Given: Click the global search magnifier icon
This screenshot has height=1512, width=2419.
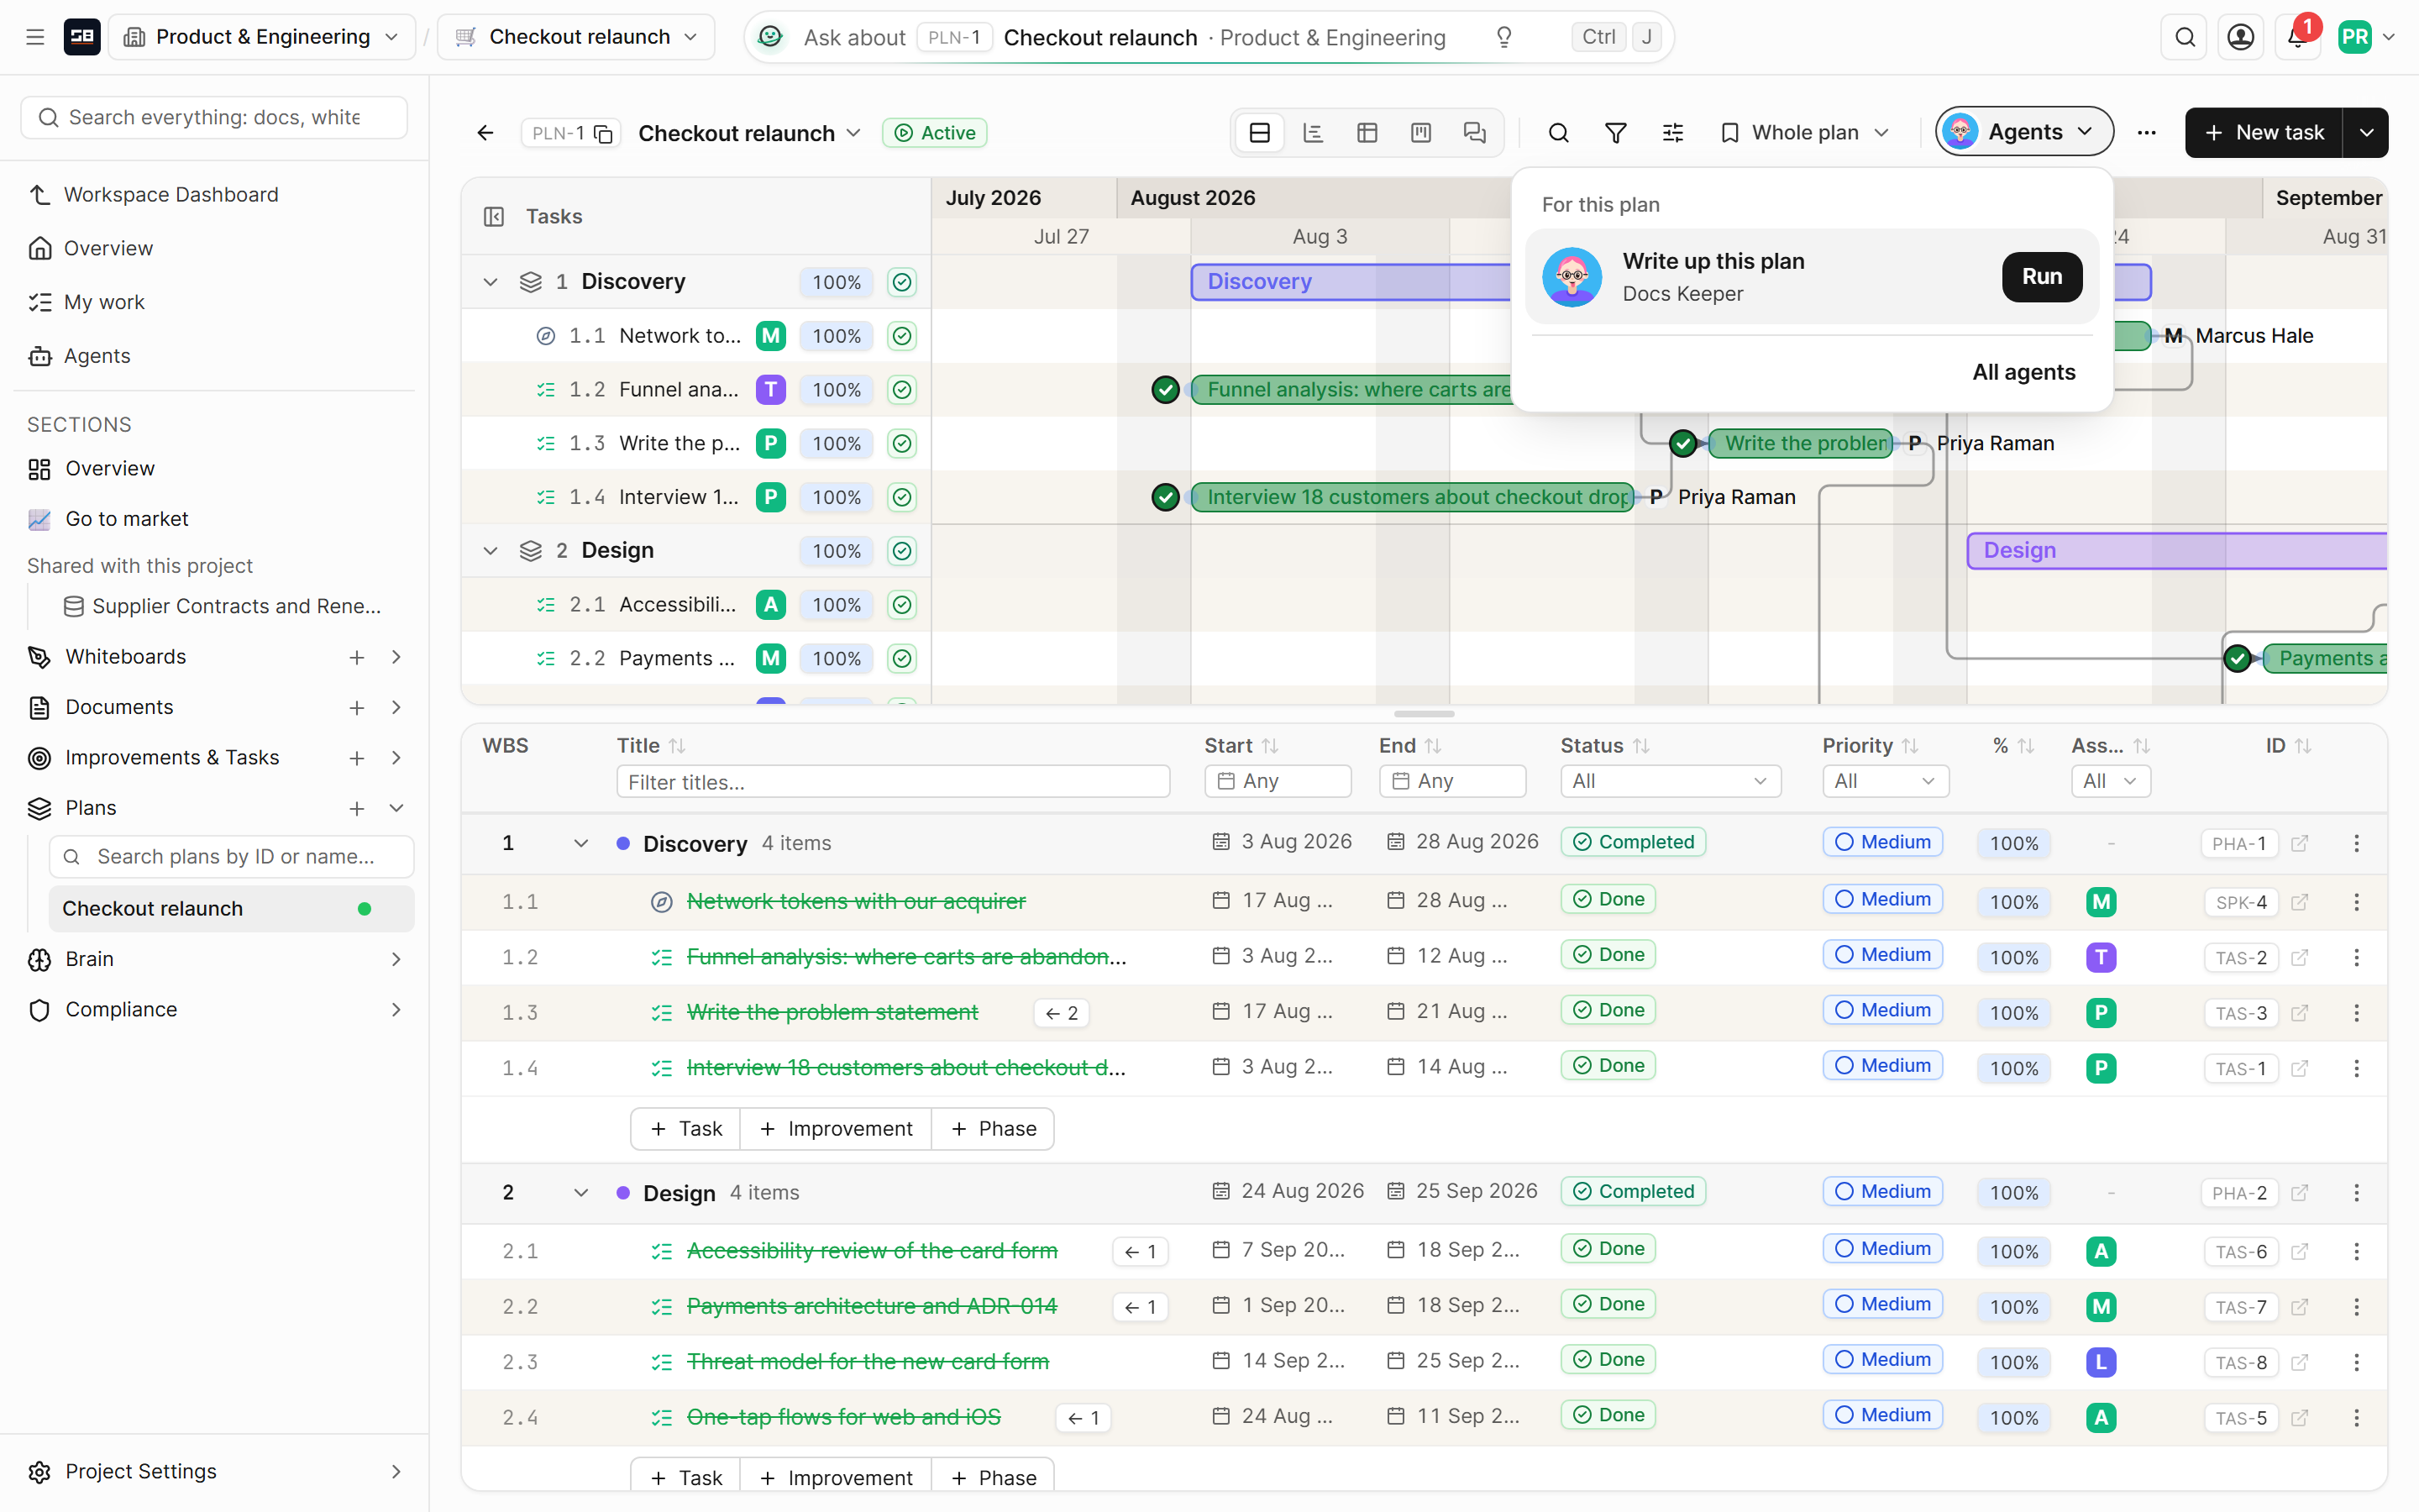Looking at the screenshot, I should [x=2185, y=37].
